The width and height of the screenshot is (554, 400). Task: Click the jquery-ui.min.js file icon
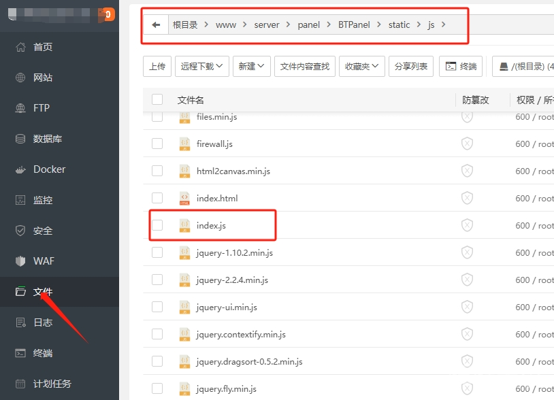pos(184,307)
